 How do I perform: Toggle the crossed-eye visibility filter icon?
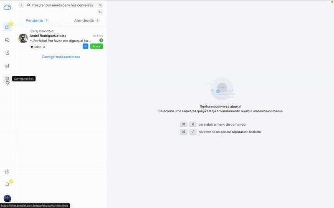100,5
